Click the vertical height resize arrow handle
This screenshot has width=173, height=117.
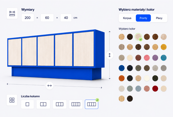click(x=110, y=55)
